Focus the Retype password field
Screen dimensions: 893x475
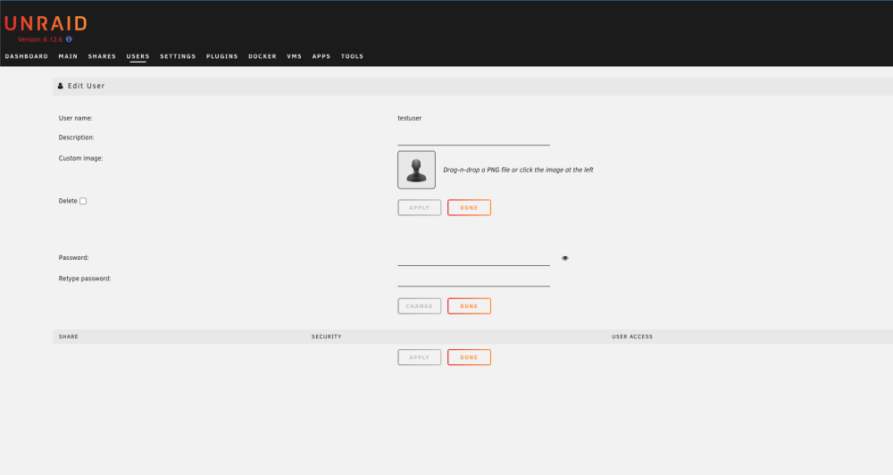(474, 279)
